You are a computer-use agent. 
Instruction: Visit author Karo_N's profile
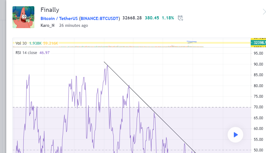[47, 25]
